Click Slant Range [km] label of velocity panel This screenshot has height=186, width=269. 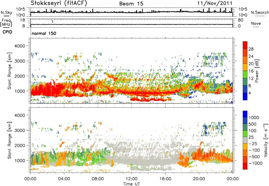pos(9,140)
